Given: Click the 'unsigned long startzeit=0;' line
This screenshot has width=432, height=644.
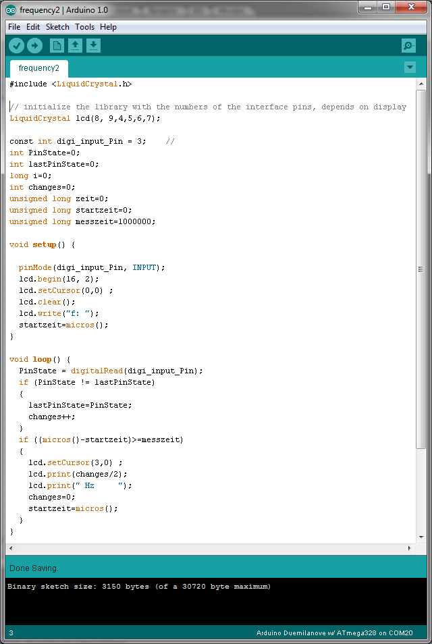Looking at the screenshot, I should point(71,211).
